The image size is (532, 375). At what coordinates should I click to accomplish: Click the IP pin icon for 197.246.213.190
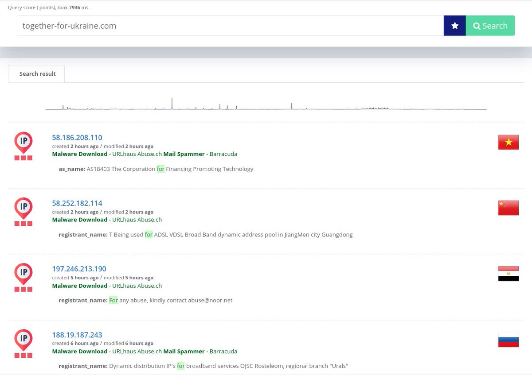click(23, 278)
